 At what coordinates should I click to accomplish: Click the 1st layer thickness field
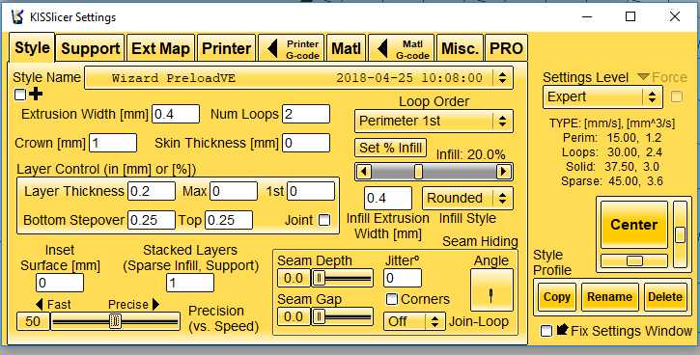point(311,191)
